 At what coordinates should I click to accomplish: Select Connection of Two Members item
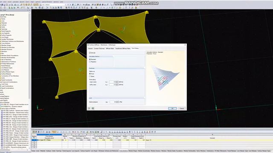coord(10,76)
